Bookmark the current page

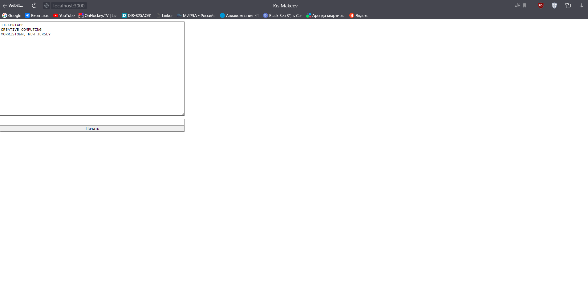524,6
